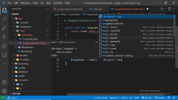Open the Search view in activity bar
Viewport: 178px width, 100px height.
click(x=4, y=19)
